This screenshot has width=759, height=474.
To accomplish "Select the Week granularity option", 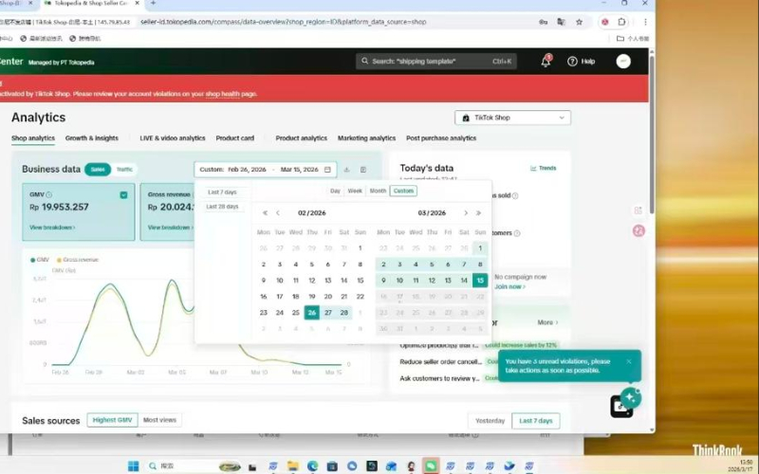I will (x=355, y=191).
